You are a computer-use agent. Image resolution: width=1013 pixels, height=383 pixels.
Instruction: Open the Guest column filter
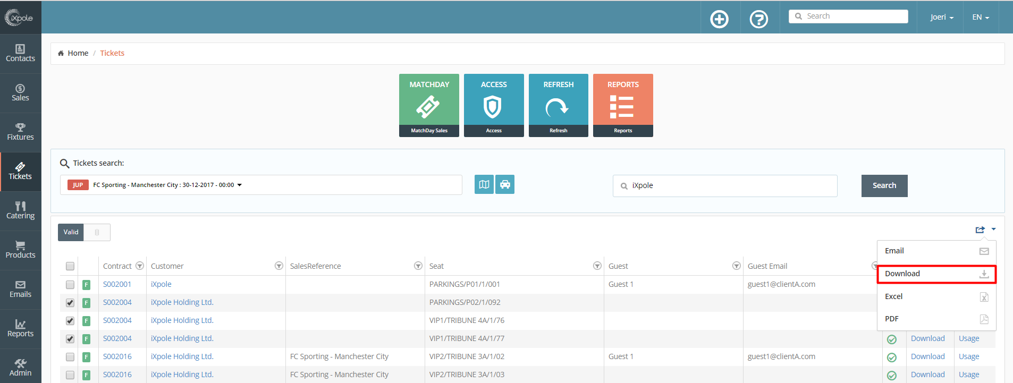click(737, 266)
